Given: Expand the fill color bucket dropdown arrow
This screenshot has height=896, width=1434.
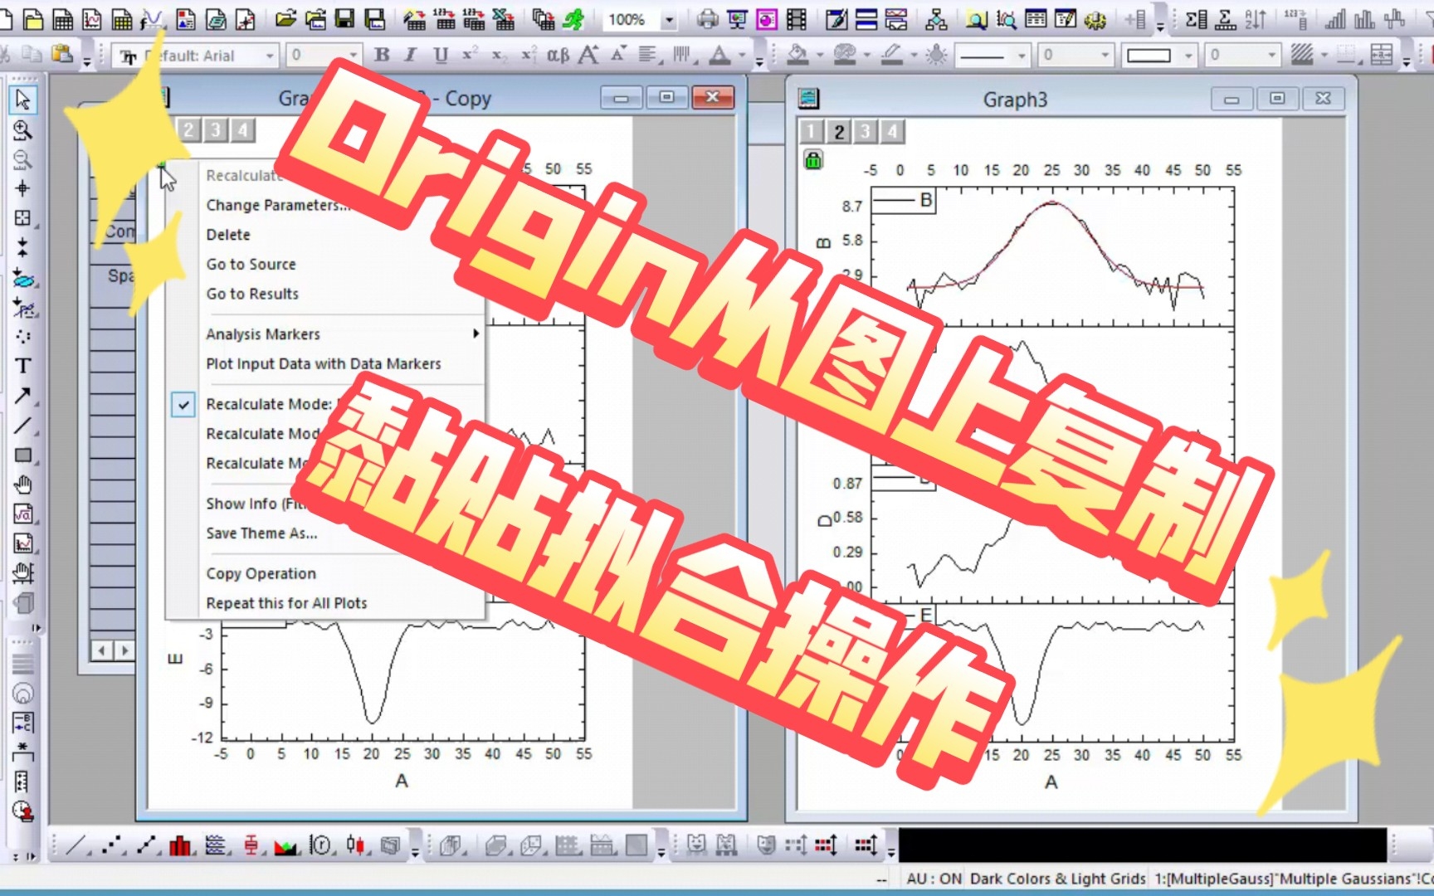Looking at the screenshot, I should [x=820, y=56].
